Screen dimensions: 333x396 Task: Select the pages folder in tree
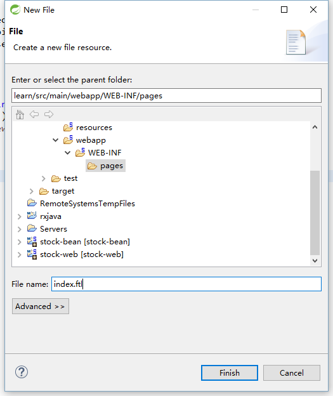pos(105,166)
